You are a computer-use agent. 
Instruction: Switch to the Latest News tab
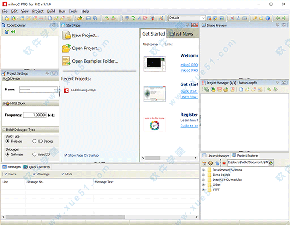pyautogui.click(x=181, y=34)
